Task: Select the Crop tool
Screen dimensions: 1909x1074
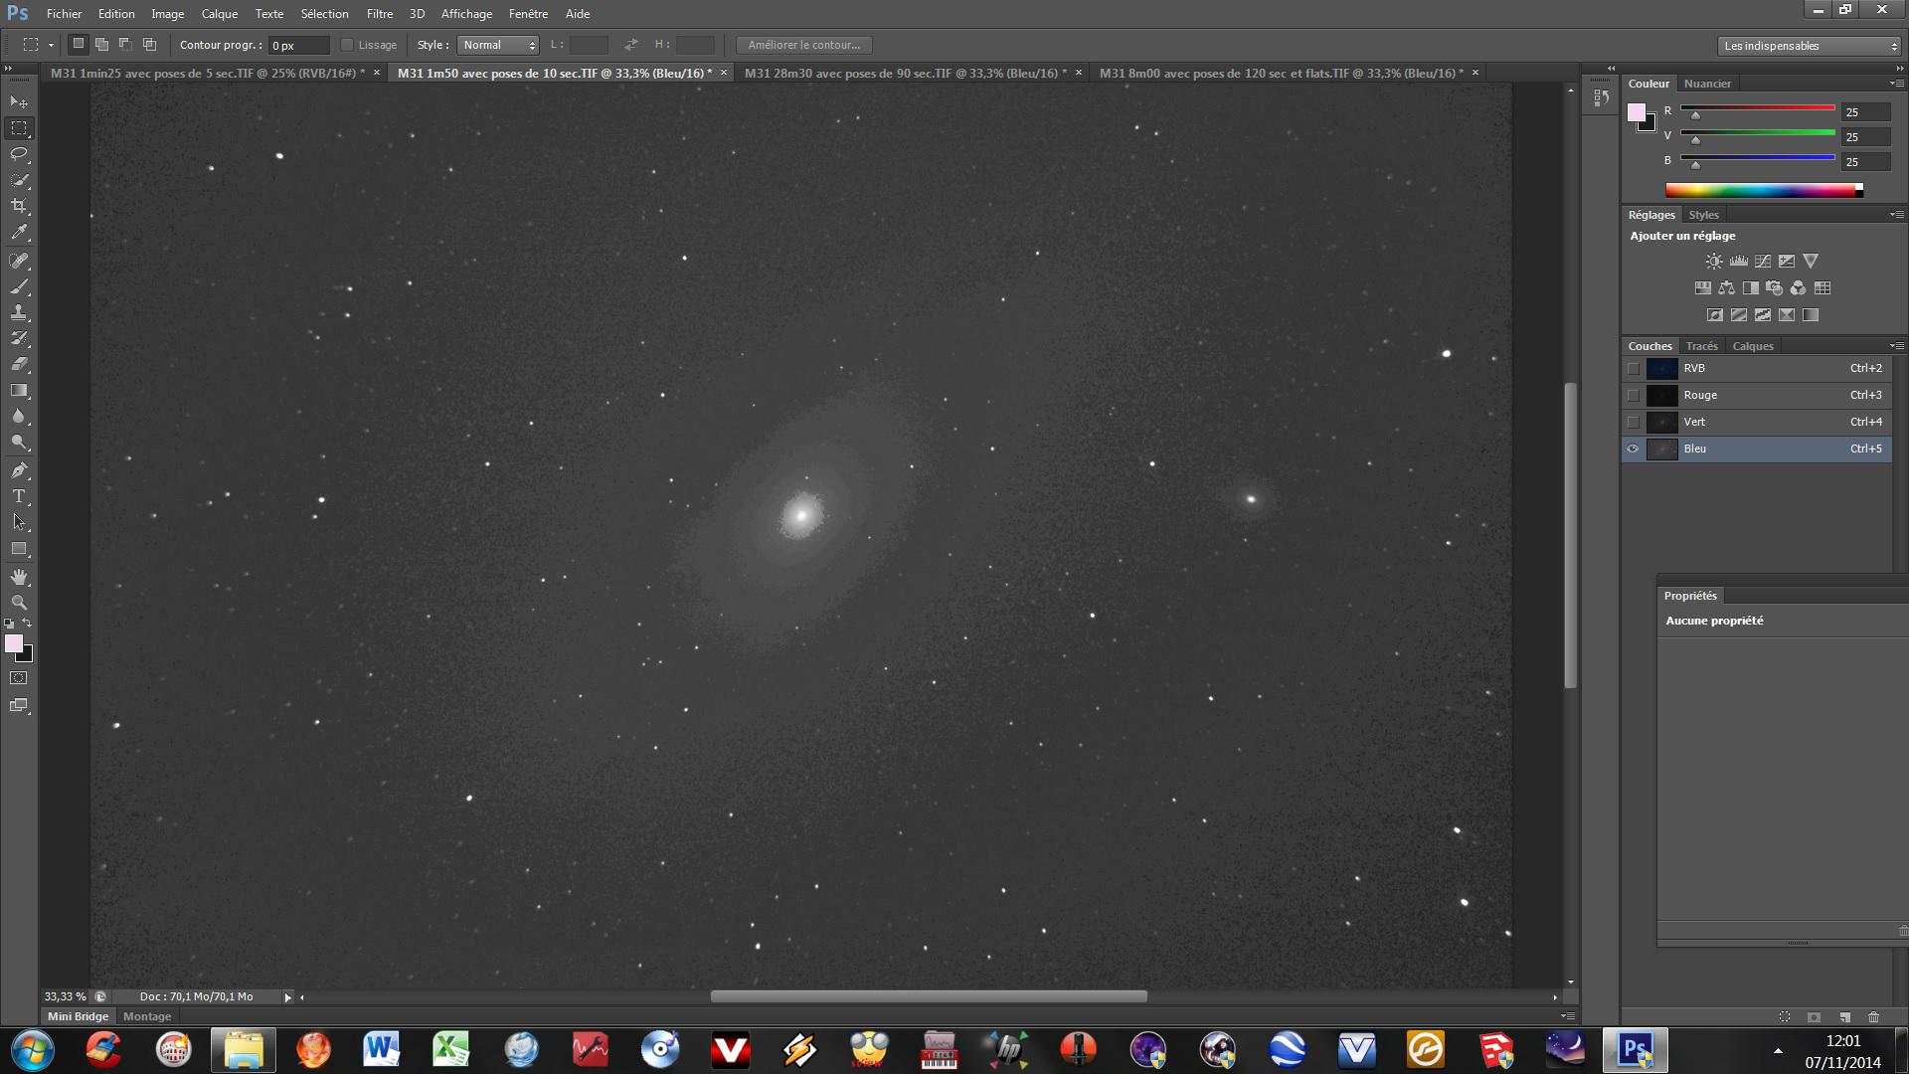Action: coord(19,206)
